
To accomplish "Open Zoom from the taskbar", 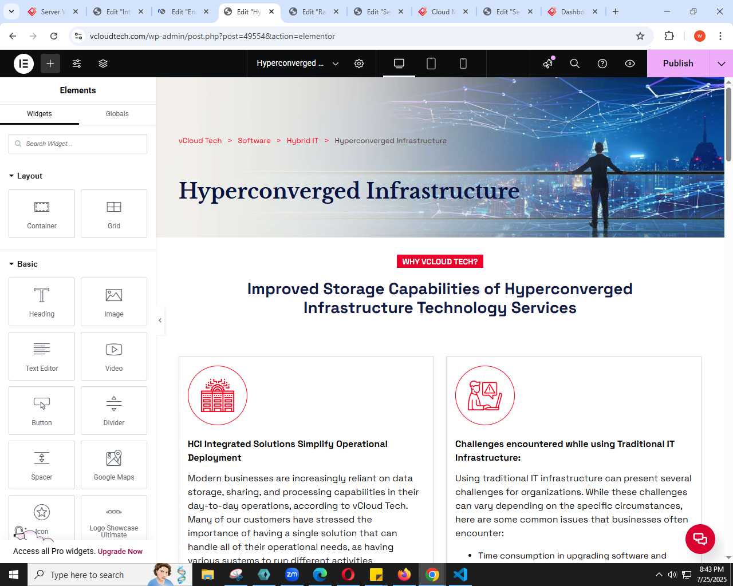I will click(x=292, y=575).
